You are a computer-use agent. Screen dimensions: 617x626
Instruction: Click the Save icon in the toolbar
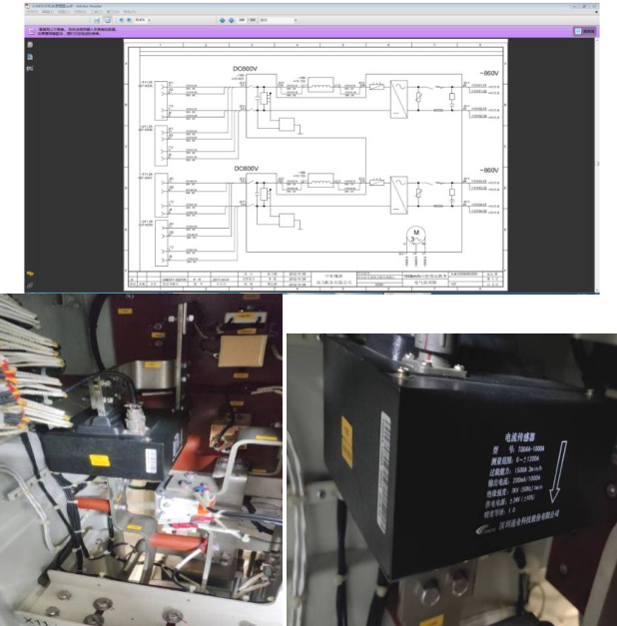point(97,19)
